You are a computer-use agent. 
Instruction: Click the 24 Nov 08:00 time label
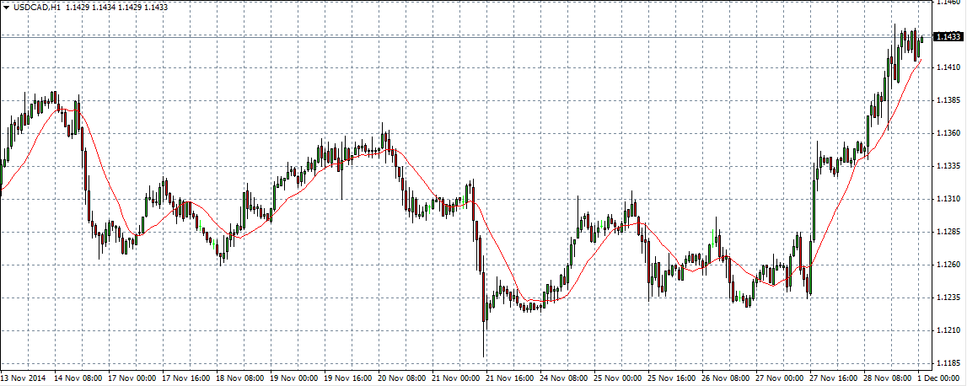564,378
